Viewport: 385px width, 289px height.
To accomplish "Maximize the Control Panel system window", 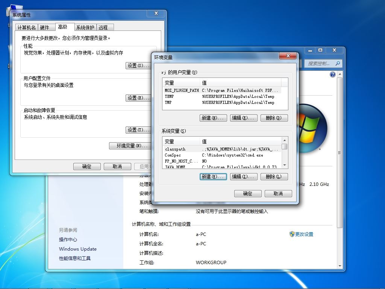I will coord(320,50).
